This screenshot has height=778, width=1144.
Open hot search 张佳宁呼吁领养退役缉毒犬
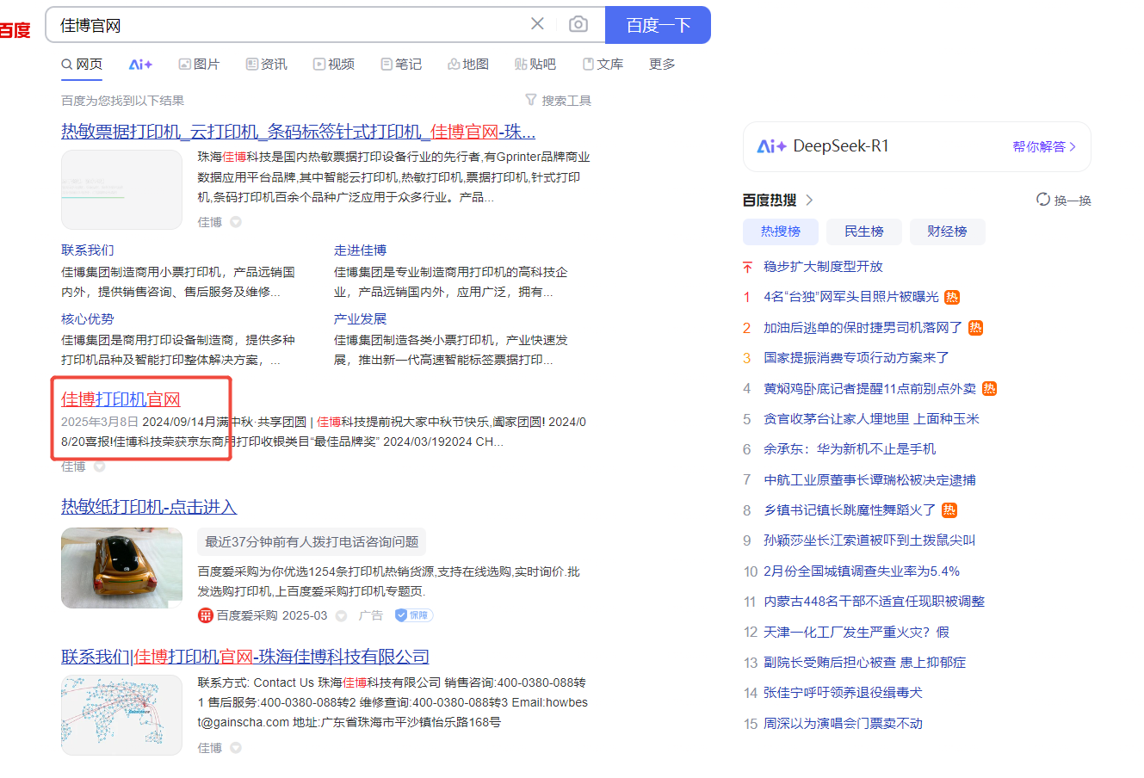[x=843, y=692]
